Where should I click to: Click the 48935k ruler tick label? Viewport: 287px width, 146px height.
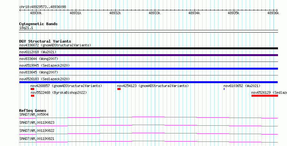233,13
